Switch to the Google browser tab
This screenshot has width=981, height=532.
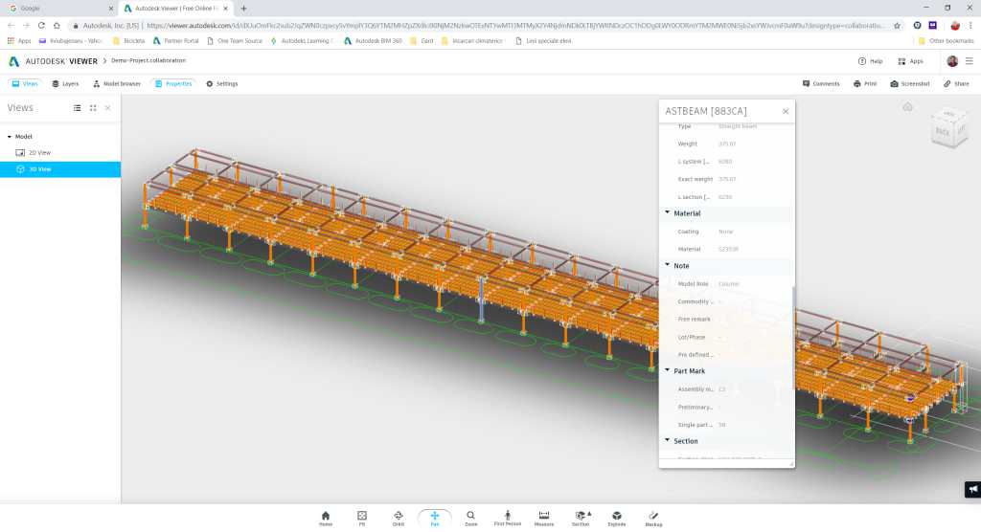(x=60, y=8)
